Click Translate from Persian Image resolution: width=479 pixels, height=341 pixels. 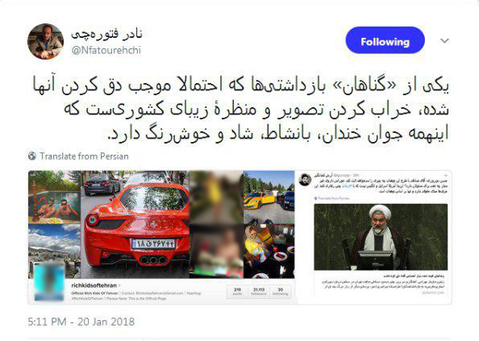[84, 156]
